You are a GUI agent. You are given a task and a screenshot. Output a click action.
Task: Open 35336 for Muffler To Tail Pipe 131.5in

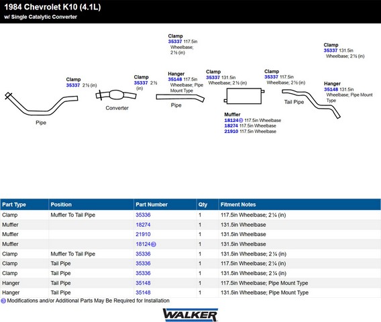pos(143,254)
